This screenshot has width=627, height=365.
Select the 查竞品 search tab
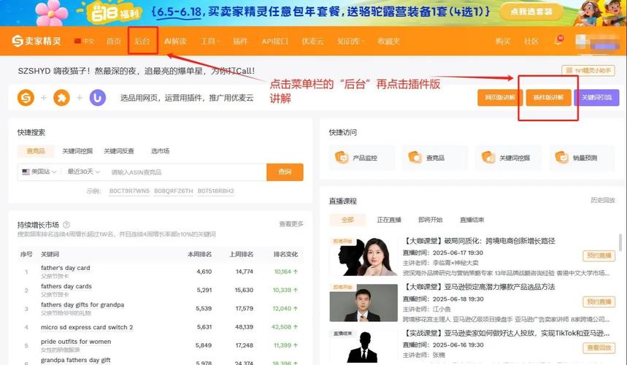click(x=36, y=150)
